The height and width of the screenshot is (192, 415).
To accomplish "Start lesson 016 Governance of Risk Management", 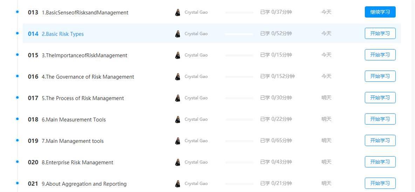I will click(x=380, y=76).
